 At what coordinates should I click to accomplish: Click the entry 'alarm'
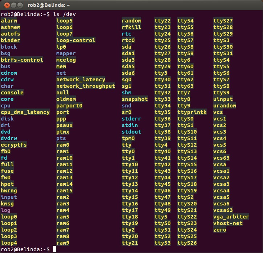pyautogui.click(x=9, y=21)
